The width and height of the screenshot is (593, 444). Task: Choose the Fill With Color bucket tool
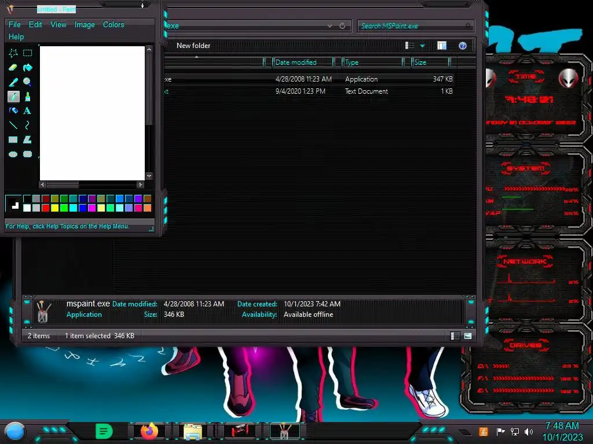27,68
